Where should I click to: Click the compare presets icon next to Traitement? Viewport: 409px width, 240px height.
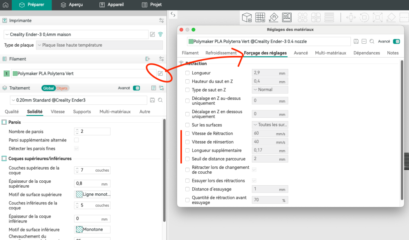(162, 88)
